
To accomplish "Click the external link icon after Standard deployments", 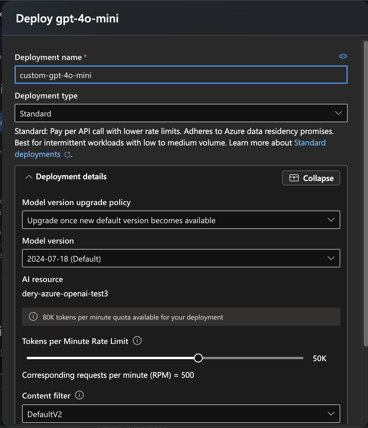I will click(67, 154).
